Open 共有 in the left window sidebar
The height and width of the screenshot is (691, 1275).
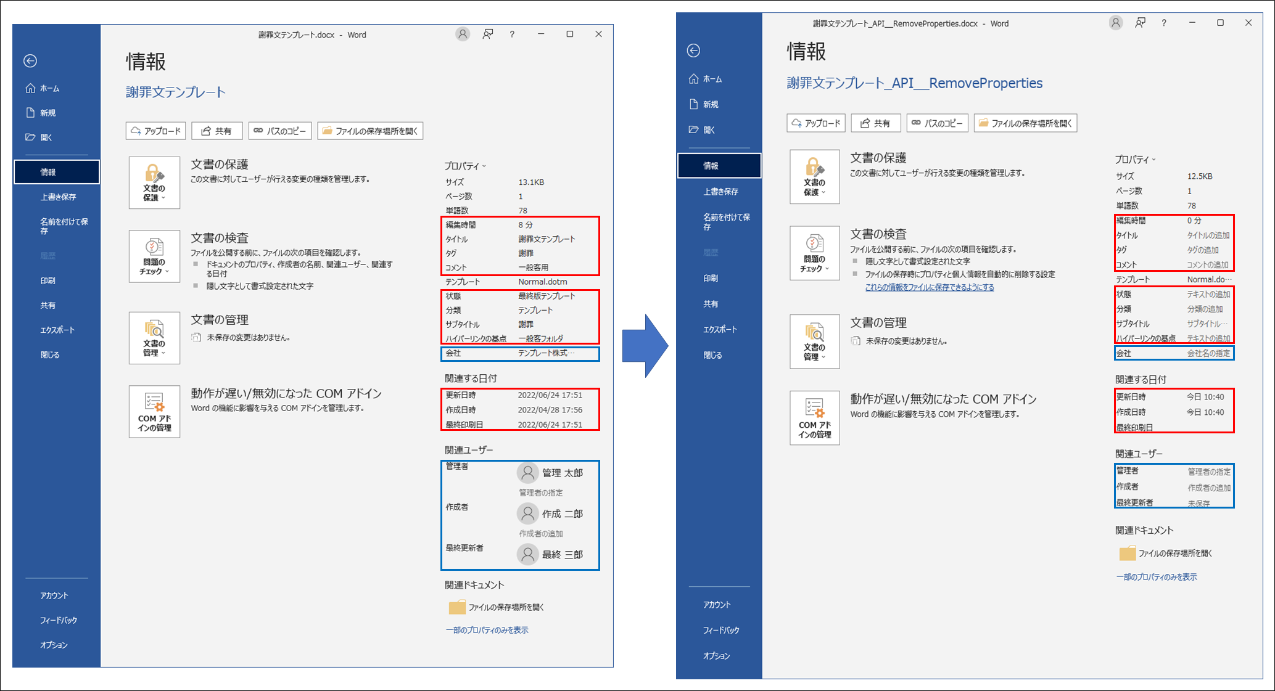[x=48, y=305]
